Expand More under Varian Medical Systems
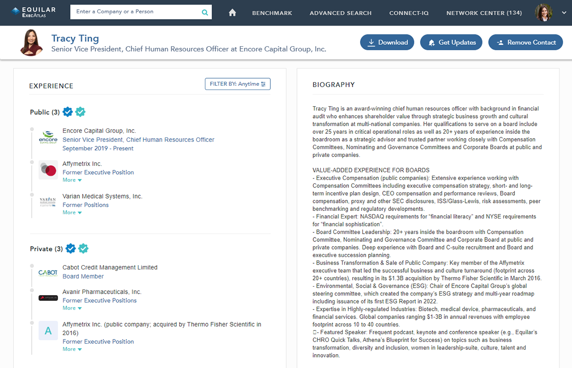This screenshot has height=368, width=572. click(72, 213)
